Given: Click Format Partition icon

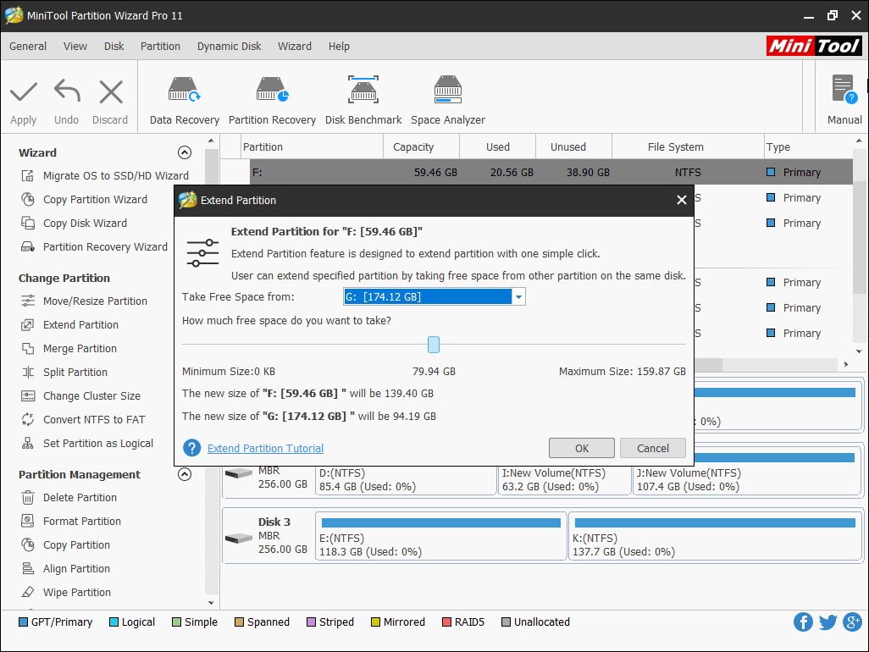Looking at the screenshot, I should pyautogui.click(x=28, y=522).
